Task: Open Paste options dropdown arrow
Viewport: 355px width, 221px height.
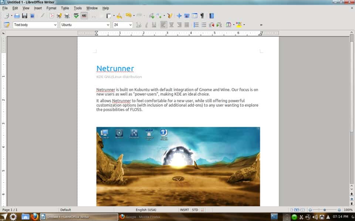Action: click(114, 16)
